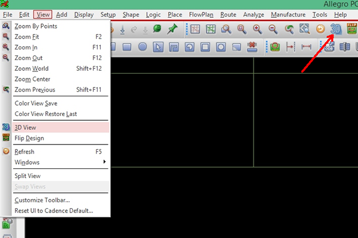Click the green pushpin toolbar icon
Image resolution: width=358 pixels, height=238 pixels.
click(x=172, y=29)
